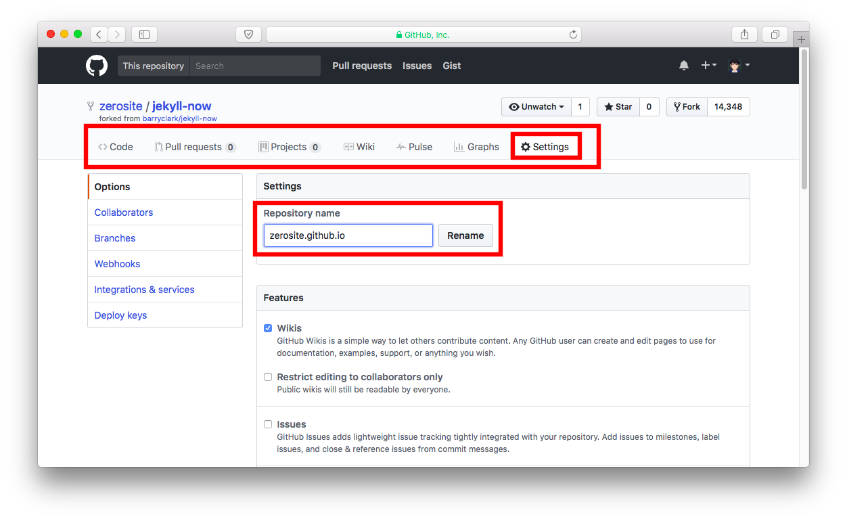
Task: Switch to the Graphs tab
Action: 476,147
